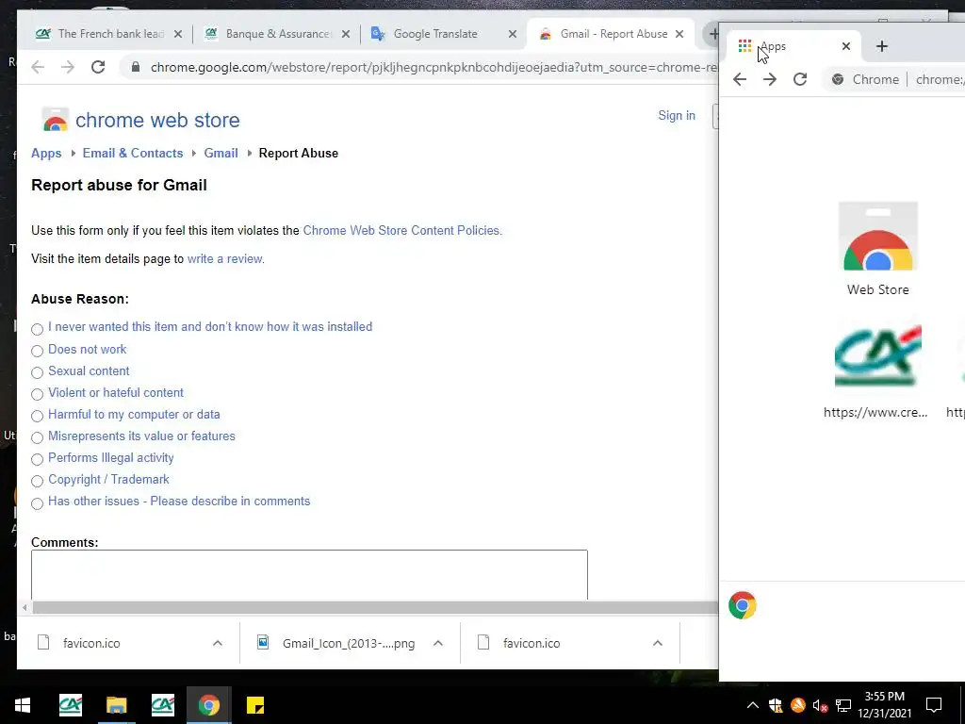The width and height of the screenshot is (965, 724).
Task: Select the 'Gmail - Report Abuse' tab
Action: [x=611, y=34]
